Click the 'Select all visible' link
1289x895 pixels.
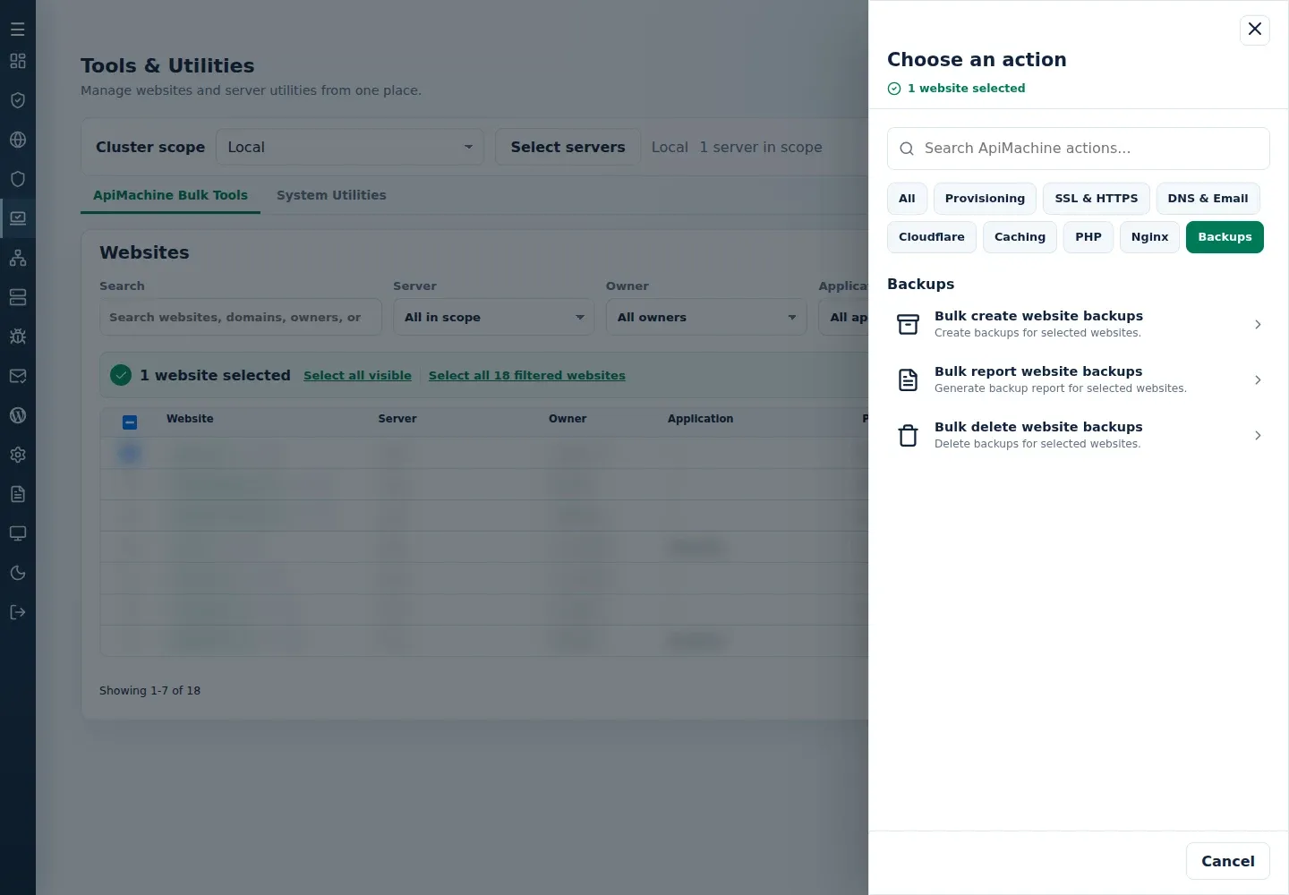point(357,376)
